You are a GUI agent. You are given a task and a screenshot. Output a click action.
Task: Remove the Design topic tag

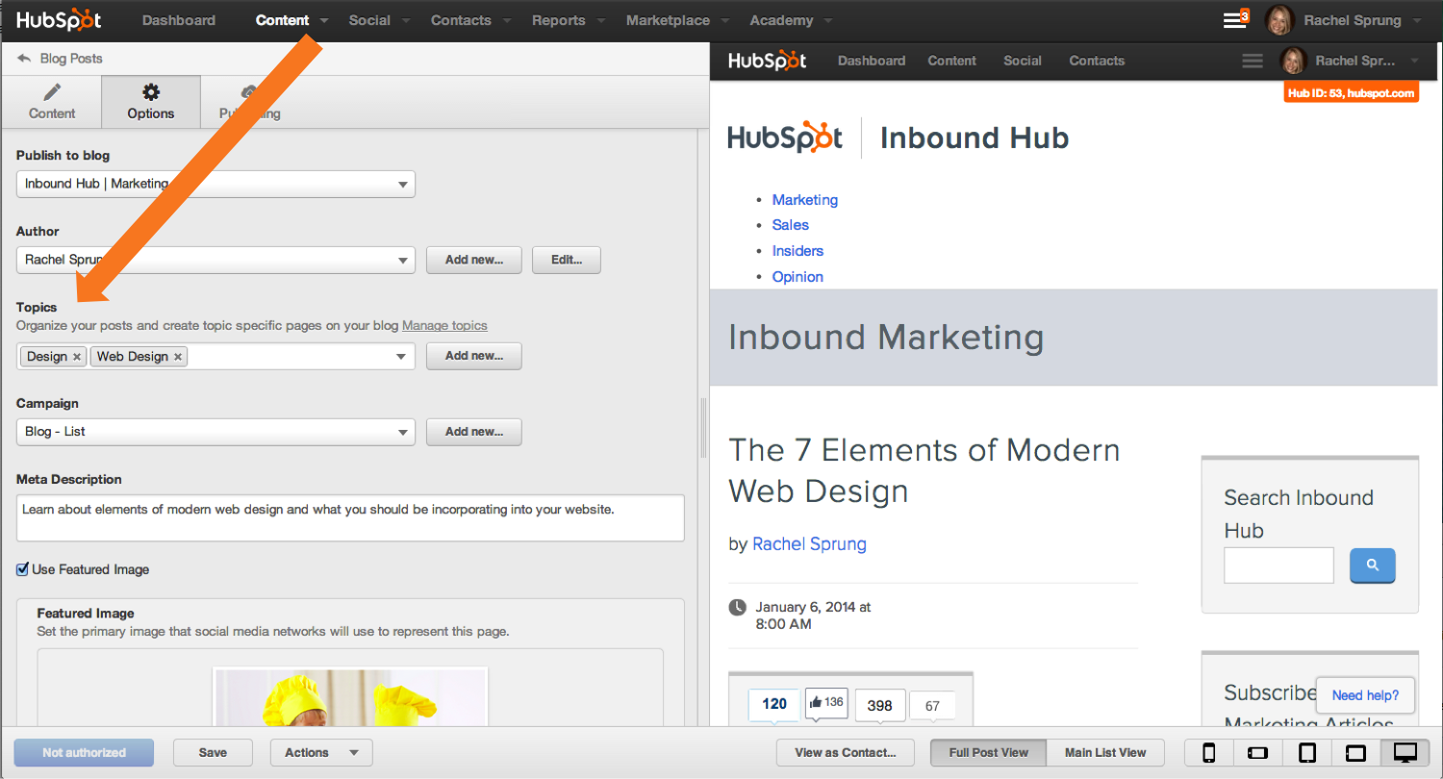coord(77,357)
